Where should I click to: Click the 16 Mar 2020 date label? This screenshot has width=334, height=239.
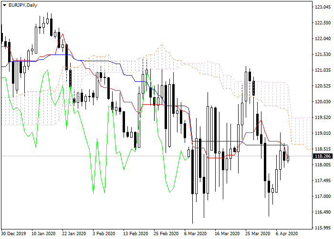click(227, 234)
